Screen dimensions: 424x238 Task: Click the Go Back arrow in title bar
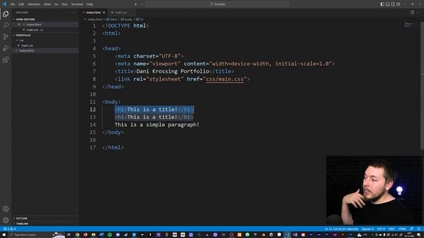pyautogui.click(x=136, y=5)
